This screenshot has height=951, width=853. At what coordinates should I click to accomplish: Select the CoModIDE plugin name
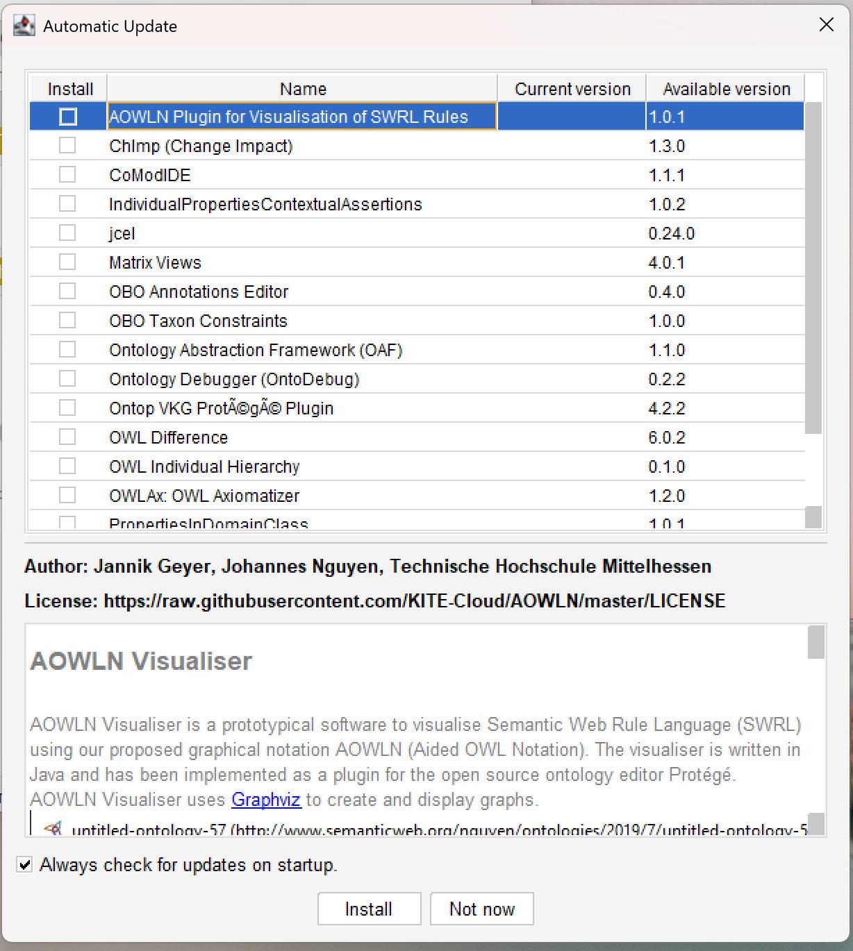[150, 175]
